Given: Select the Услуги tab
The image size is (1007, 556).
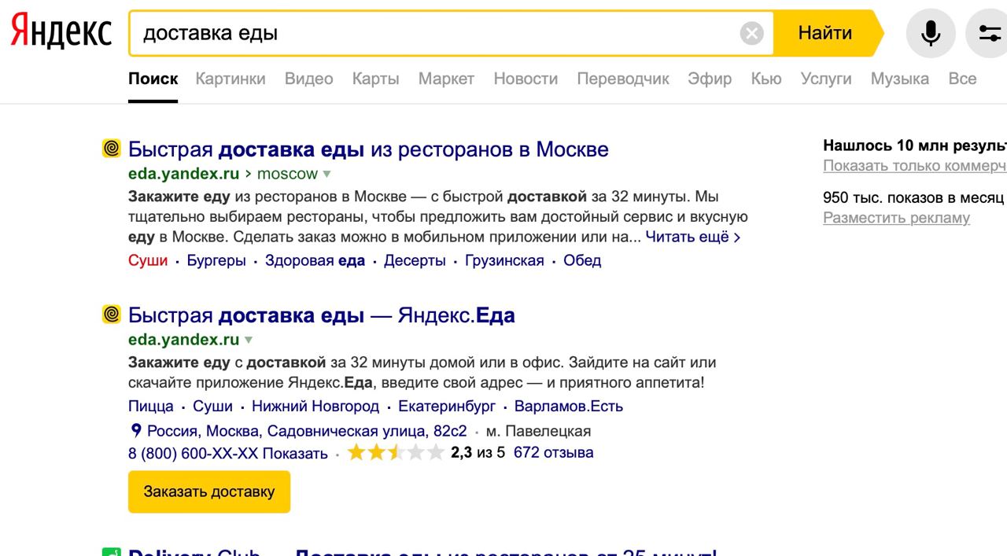Looking at the screenshot, I should 826,79.
